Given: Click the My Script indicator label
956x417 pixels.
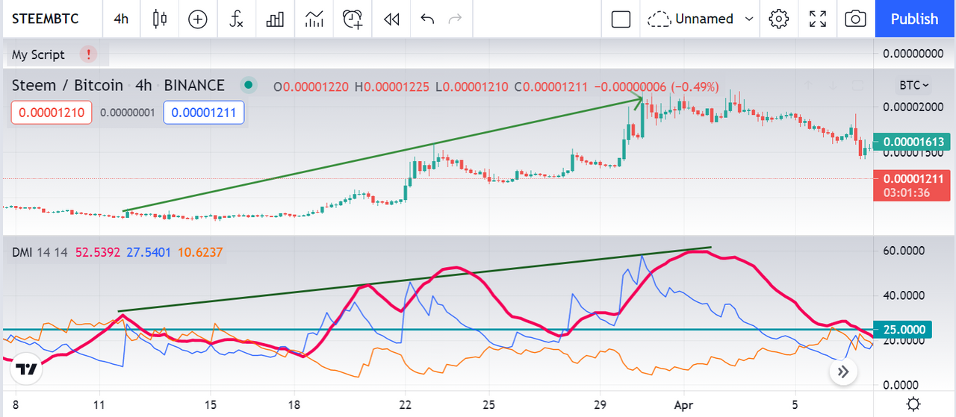Looking at the screenshot, I should [x=38, y=54].
